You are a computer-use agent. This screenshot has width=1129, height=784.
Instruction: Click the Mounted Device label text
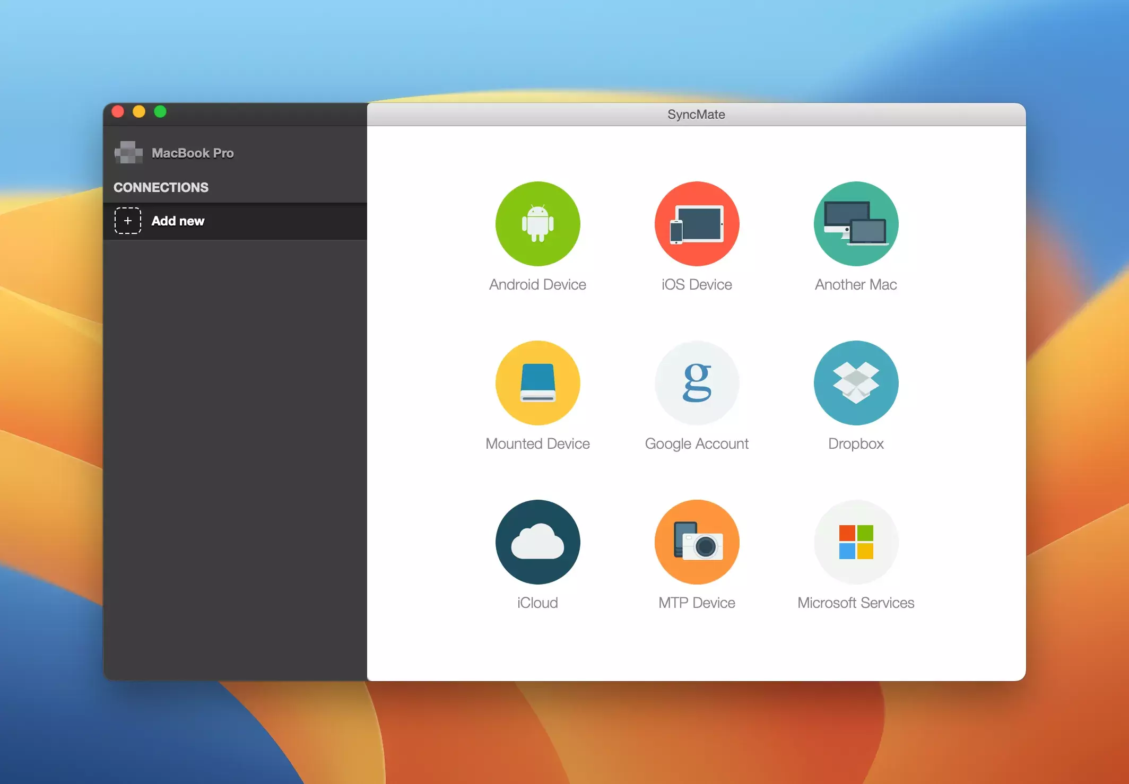pyautogui.click(x=537, y=444)
